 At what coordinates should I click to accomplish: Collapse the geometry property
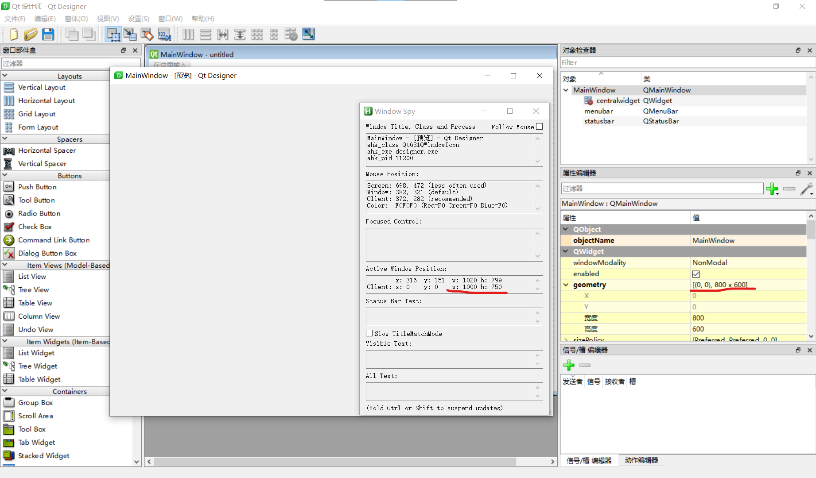tap(566, 285)
